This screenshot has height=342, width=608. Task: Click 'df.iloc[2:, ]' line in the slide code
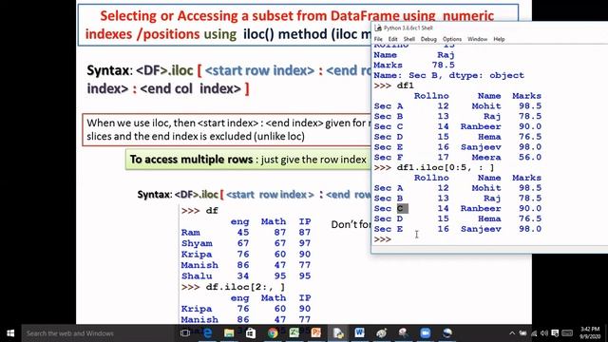point(245,287)
